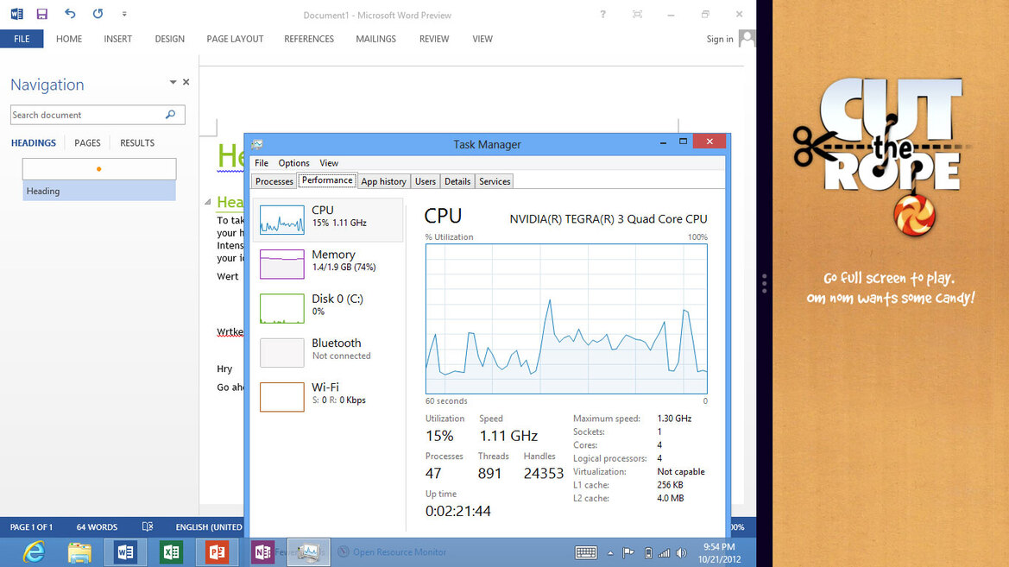Toggle Word's full screen mode icon
Viewport: 1009px width, 567px height.
637,14
